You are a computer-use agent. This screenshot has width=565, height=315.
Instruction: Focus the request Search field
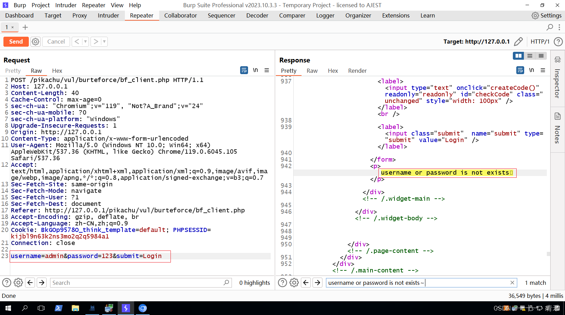pyautogui.click(x=141, y=283)
